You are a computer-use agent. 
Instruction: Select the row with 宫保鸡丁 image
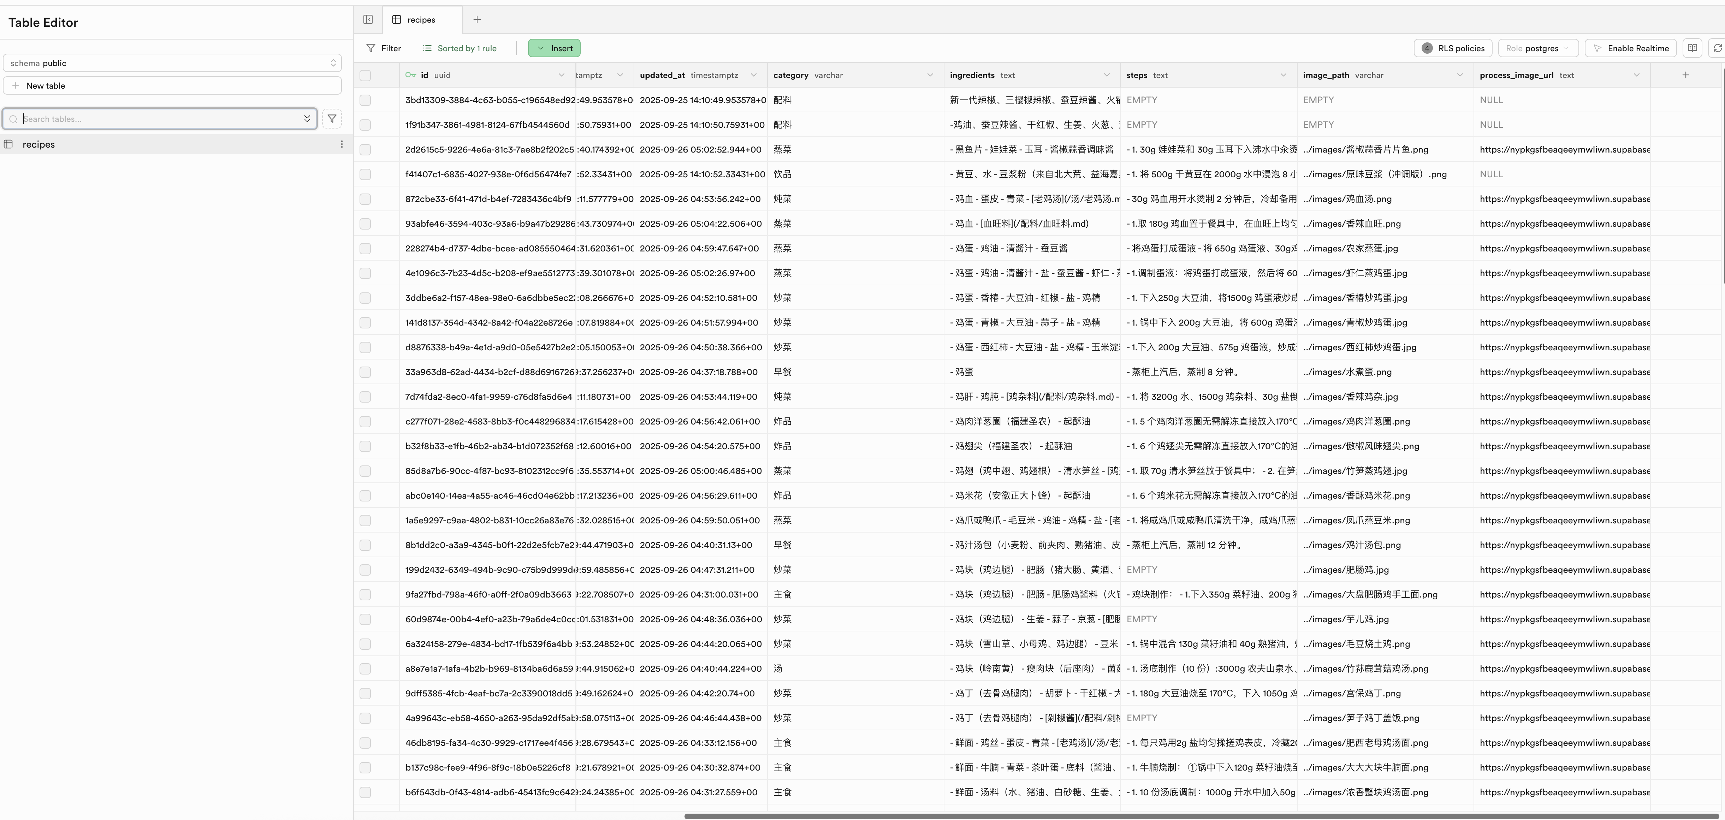coord(365,694)
